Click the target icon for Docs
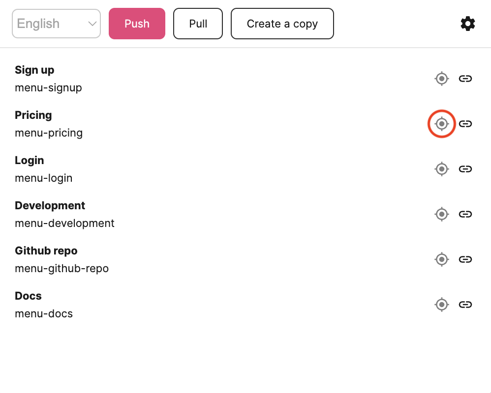The image size is (491, 393). click(442, 305)
